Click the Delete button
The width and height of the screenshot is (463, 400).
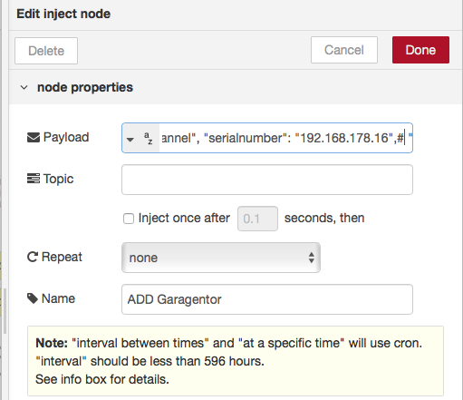[x=46, y=51]
